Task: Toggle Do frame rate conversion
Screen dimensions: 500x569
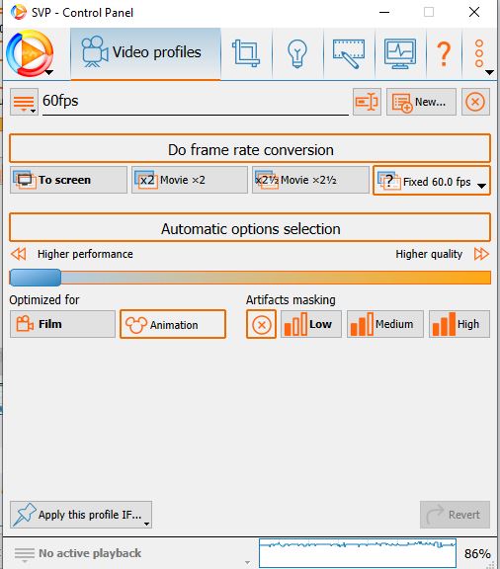Action: pos(250,148)
